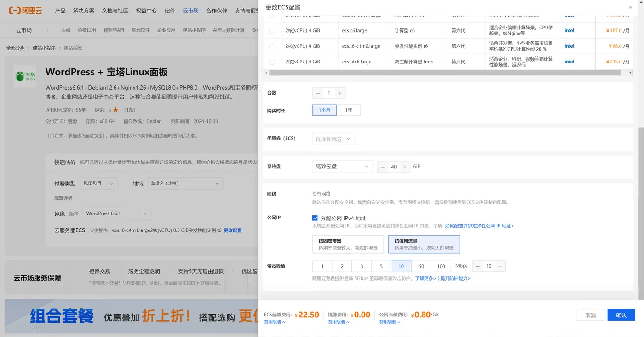Open 合作伙伴 in top navigation

coord(217,11)
